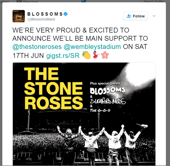Expand the tweet options chevron
The image size is (170, 166).
click(x=154, y=16)
